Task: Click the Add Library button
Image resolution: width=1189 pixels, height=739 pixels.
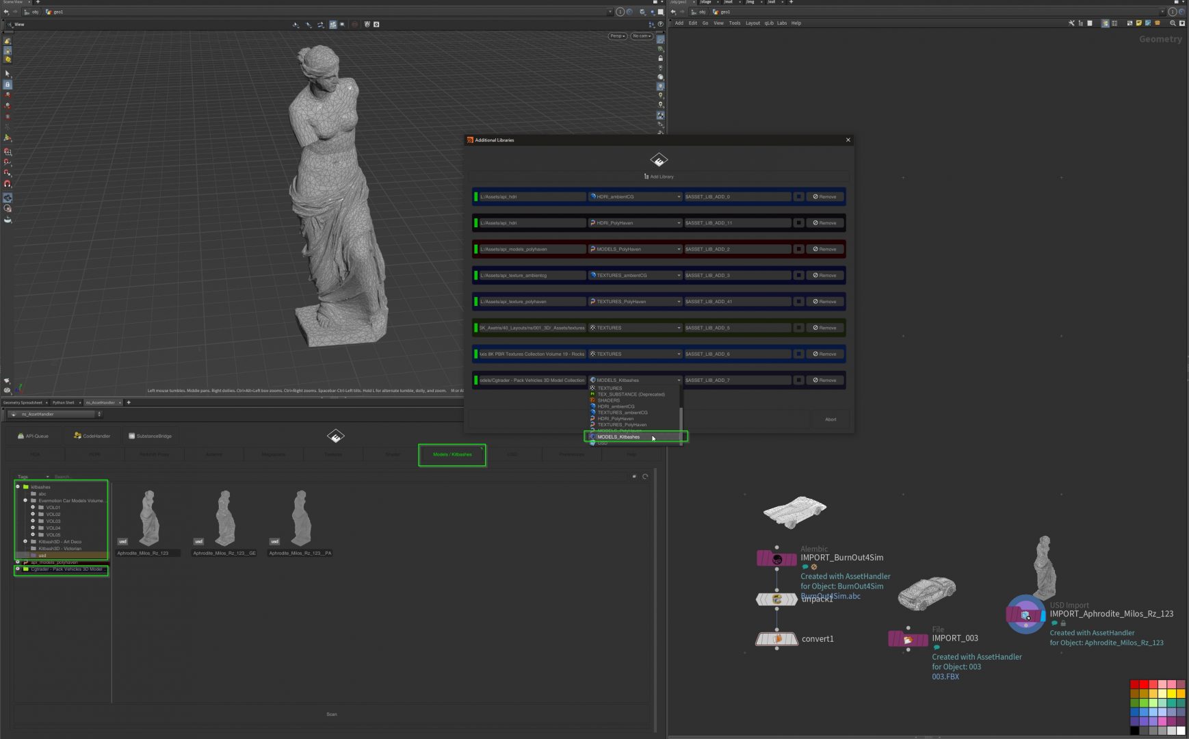Action: click(x=659, y=177)
